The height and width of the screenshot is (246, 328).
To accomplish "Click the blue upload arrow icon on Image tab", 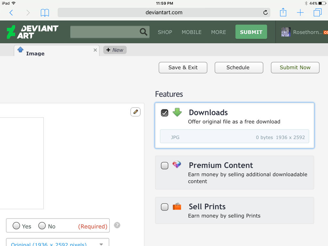I will pos(20,50).
